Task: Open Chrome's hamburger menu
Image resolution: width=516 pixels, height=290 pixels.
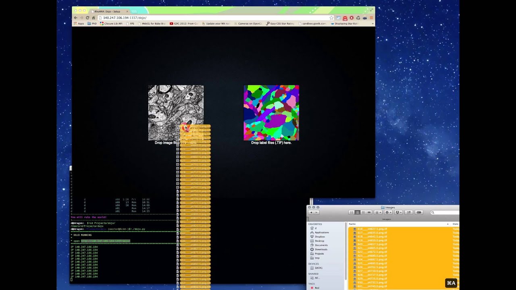Action: (372, 18)
